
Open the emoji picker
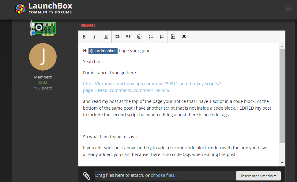coord(139,37)
